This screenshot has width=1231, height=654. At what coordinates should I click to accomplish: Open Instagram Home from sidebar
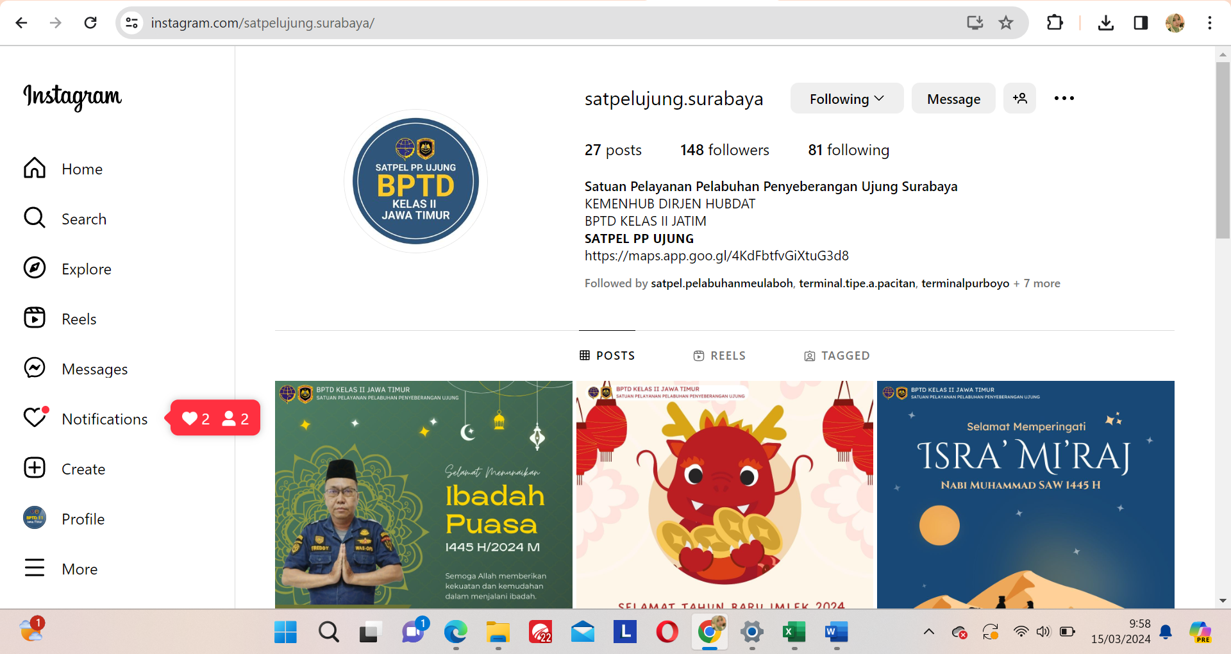click(x=35, y=169)
